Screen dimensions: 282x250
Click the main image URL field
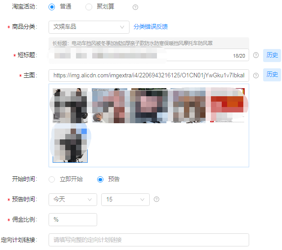pyautogui.click(x=148, y=76)
